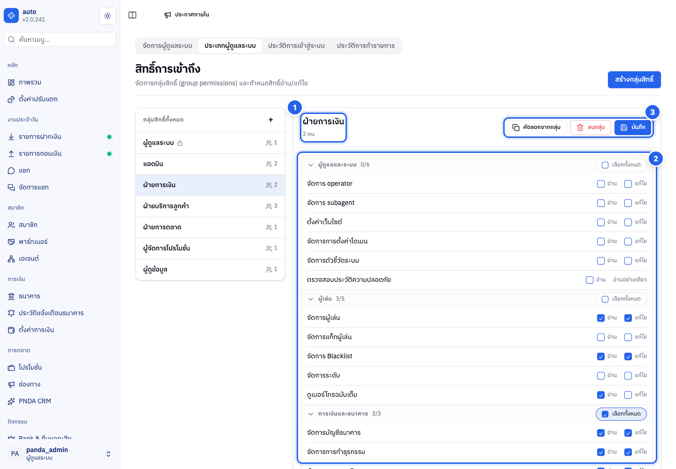Open รายการฝากเงิน deposit arrow icon

(x=11, y=137)
